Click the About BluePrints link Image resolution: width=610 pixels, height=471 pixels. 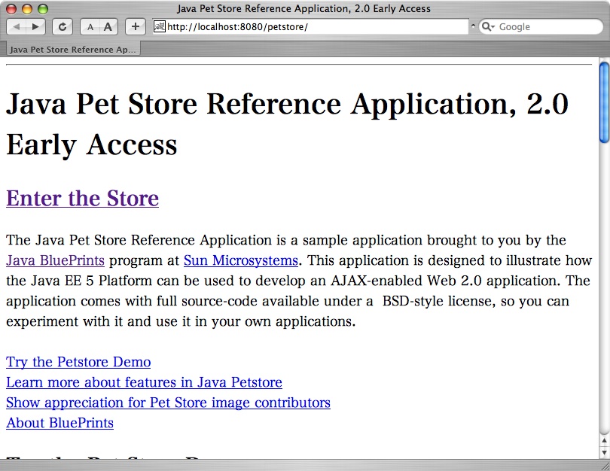click(59, 423)
